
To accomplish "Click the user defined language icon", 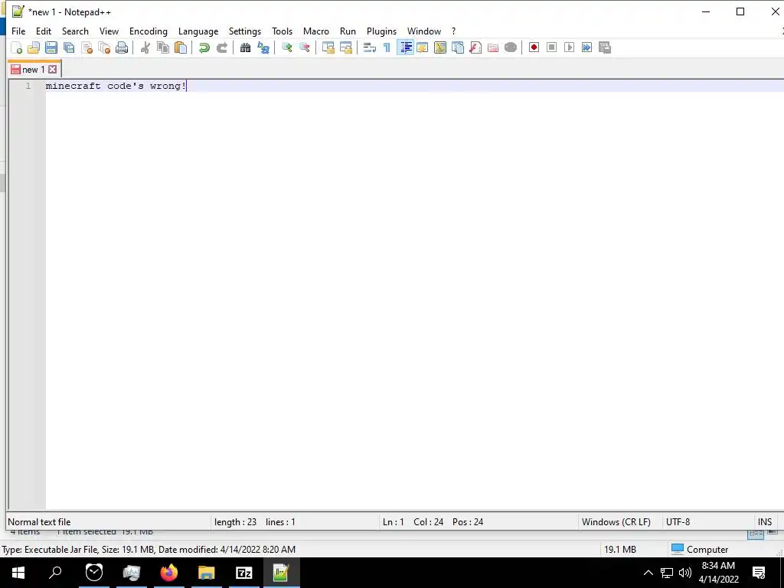I will coord(423,47).
